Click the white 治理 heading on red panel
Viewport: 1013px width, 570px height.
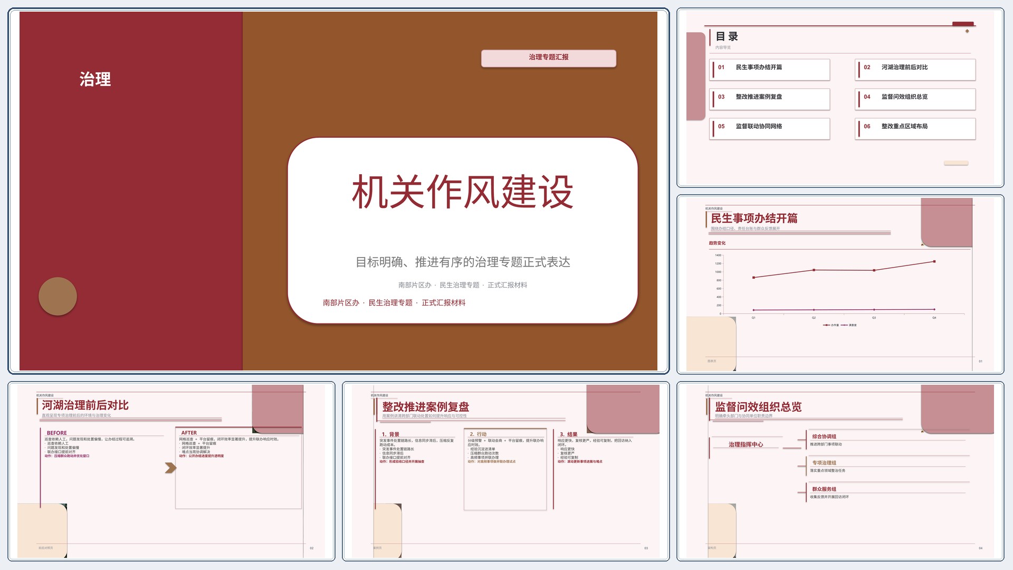click(x=95, y=80)
